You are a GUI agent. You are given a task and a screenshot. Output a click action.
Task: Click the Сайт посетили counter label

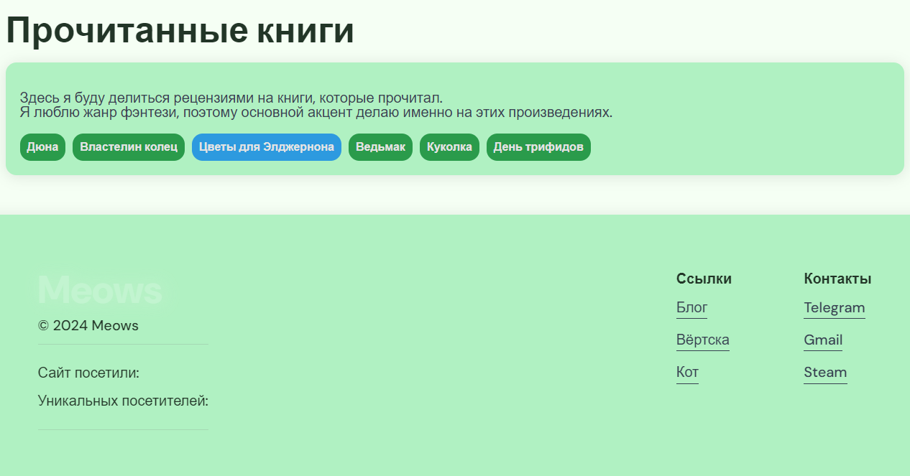tap(88, 373)
